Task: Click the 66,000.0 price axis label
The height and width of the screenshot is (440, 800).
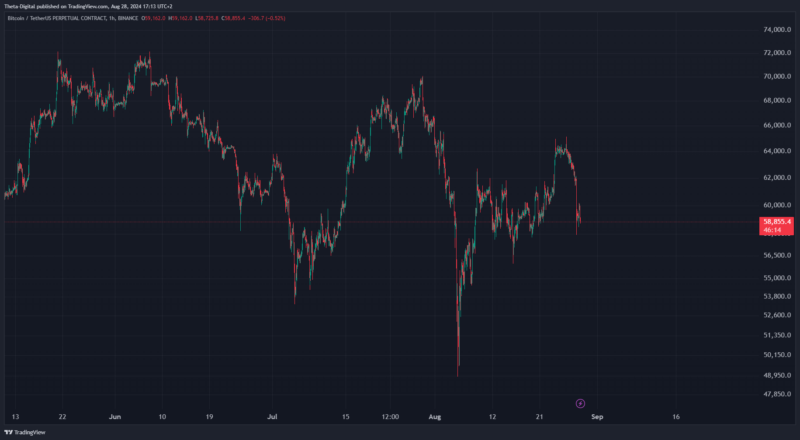Action: (x=777, y=125)
